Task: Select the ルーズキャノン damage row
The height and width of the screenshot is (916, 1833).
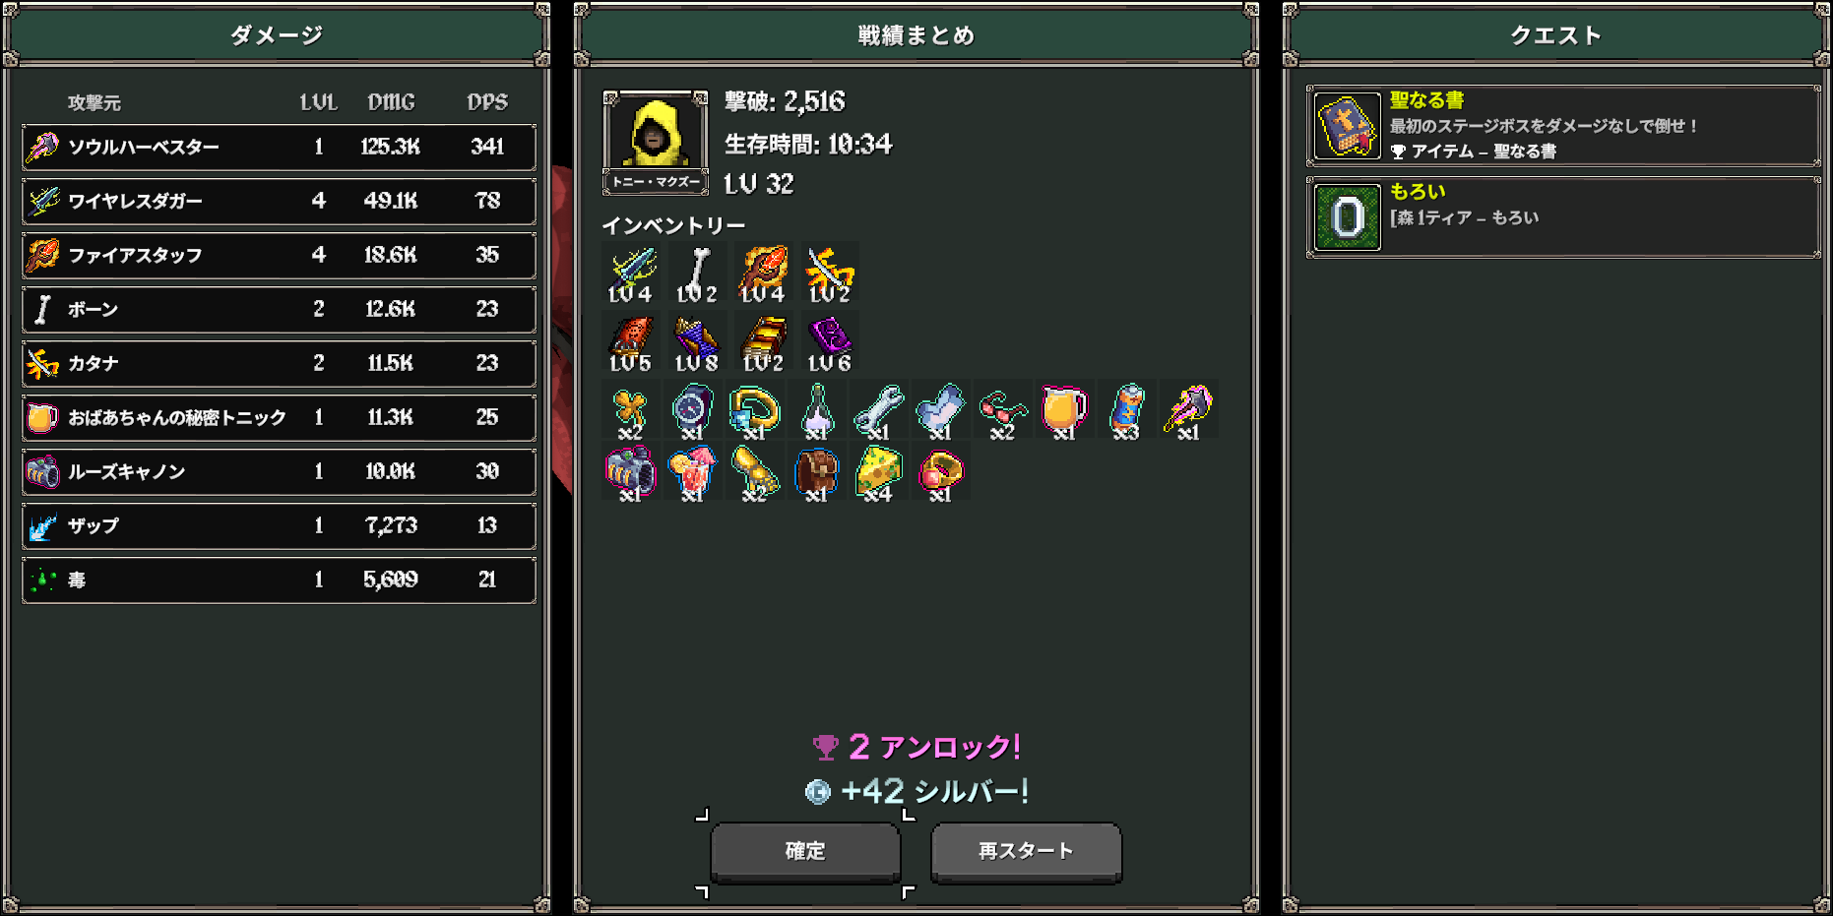Action: point(280,472)
